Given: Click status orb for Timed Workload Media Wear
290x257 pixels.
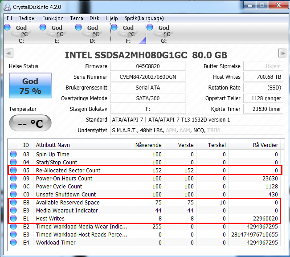Looking at the screenshot, I should (x=13, y=226).
